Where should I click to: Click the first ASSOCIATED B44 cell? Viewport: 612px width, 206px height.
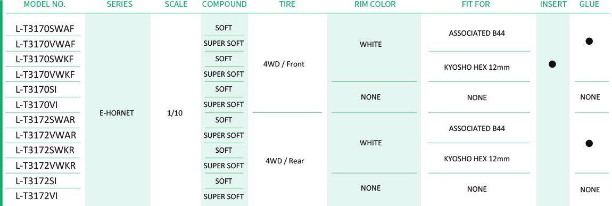[x=477, y=33]
